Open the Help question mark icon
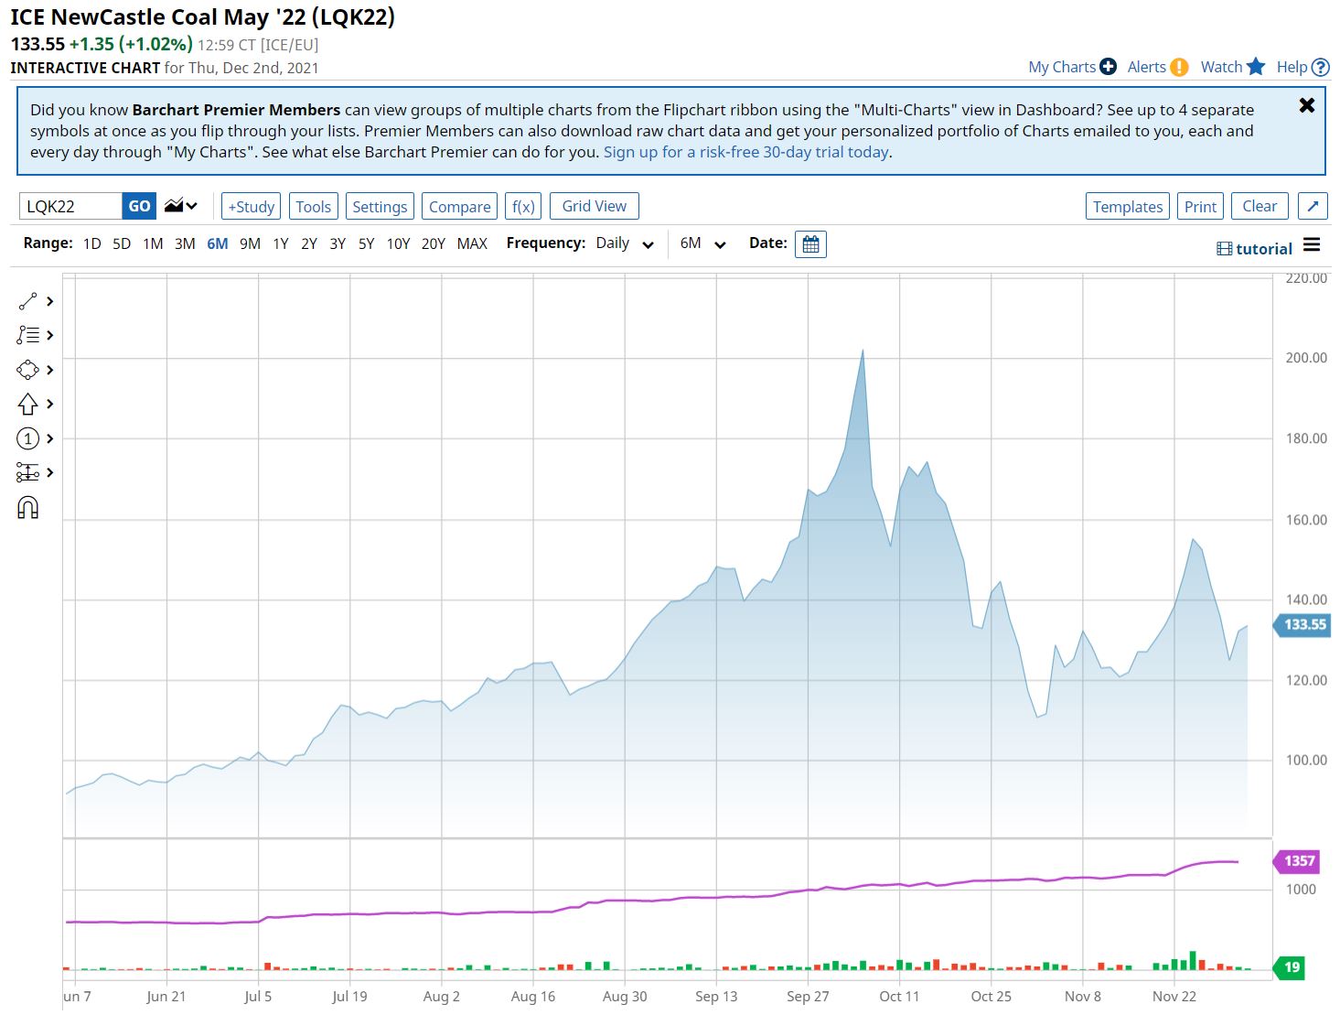Image resolution: width=1340 pixels, height=1015 pixels. tap(1320, 67)
